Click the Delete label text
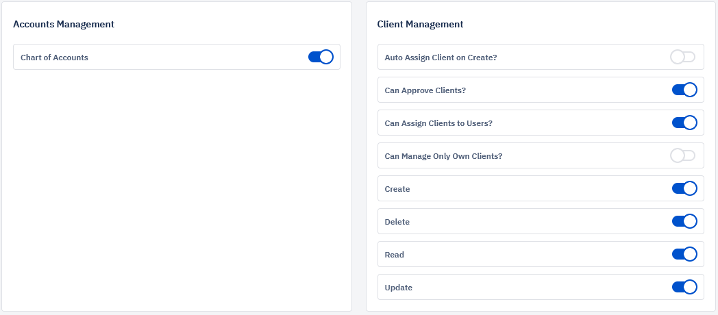The width and height of the screenshot is (718, 315). coord(397,222)
